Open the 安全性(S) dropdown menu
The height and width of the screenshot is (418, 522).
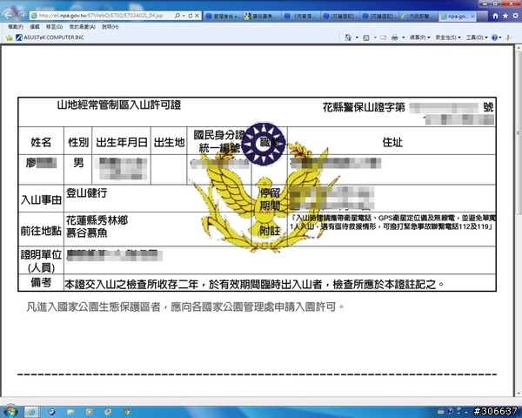(x=448, y=37)
